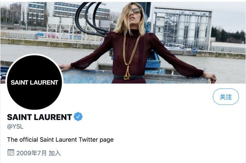Image resolution: width=246 pixels, height=163 pixels.
Task: Click the dark trees at the banner's right edge
Action: pyautogui.click(x=228, y=35)
